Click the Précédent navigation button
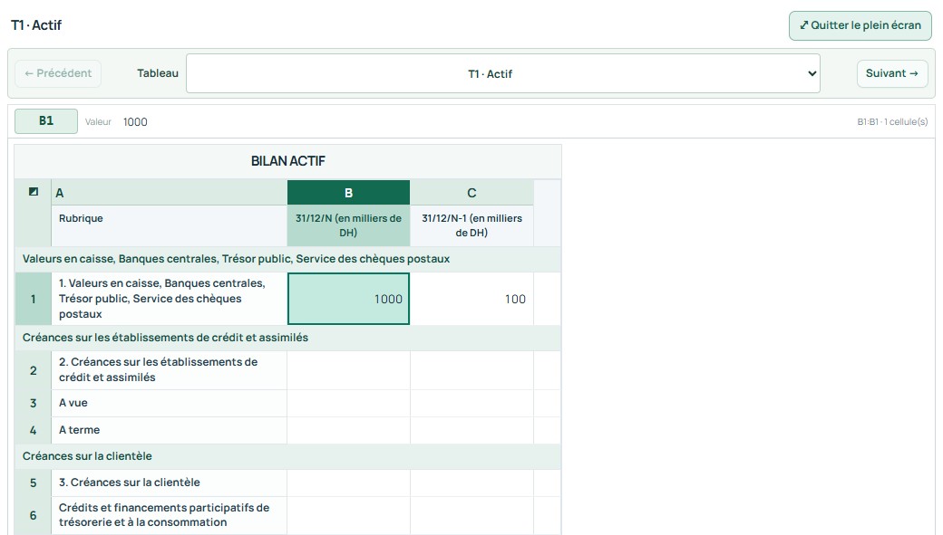This screenshot has height=535, width=943. [x=58, y=73]
